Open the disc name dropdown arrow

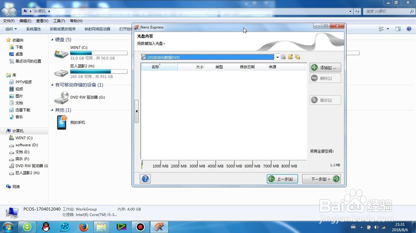(x=277, y=57)
